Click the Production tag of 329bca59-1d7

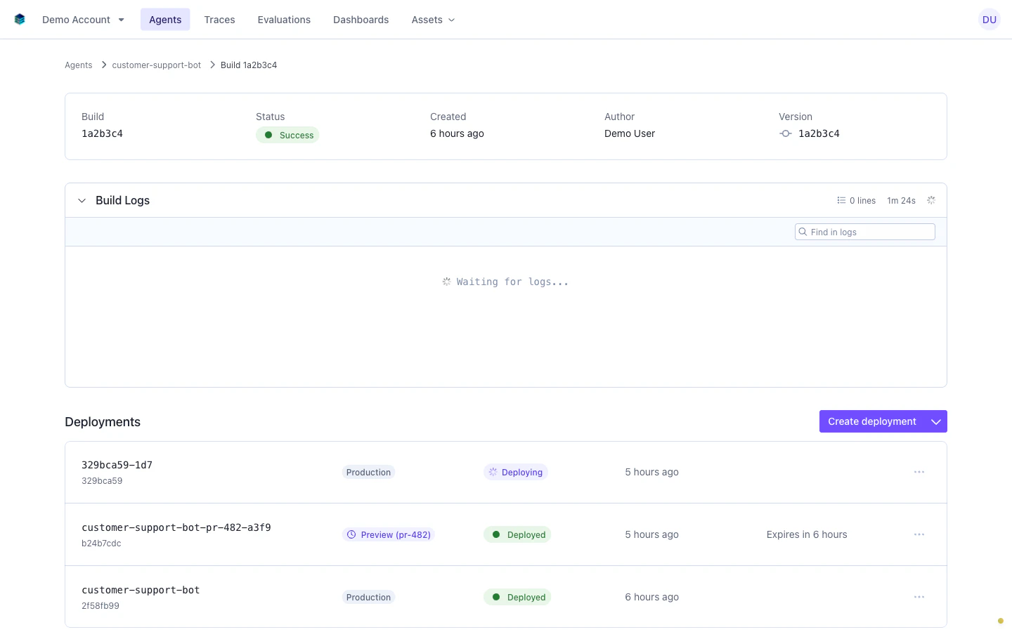point(368,473)
